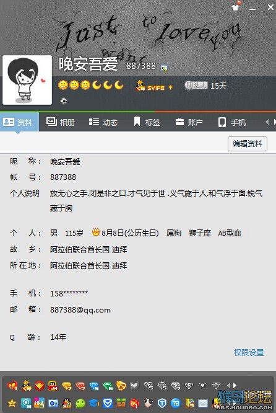276x413 pixels.
Task: Open the 账户 account tab
Action: 189,122
